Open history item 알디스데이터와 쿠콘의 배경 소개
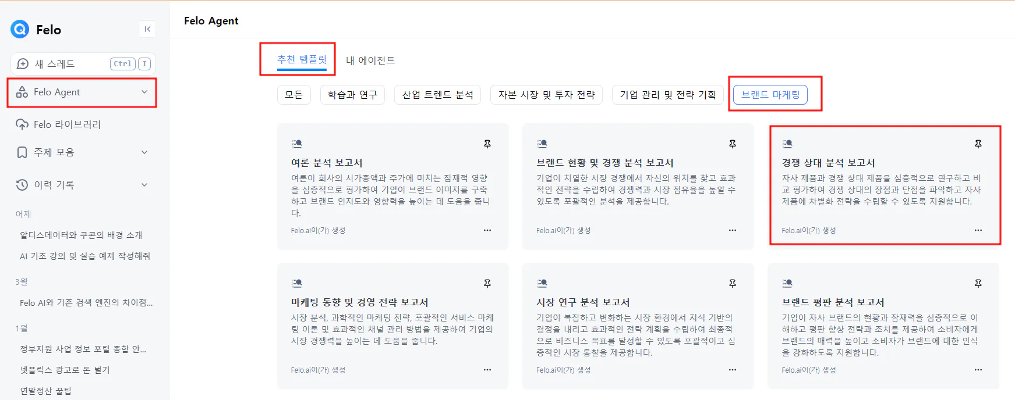Viewport: 1015px width, 400px height. pyautogui.click(x=82, y=235)
